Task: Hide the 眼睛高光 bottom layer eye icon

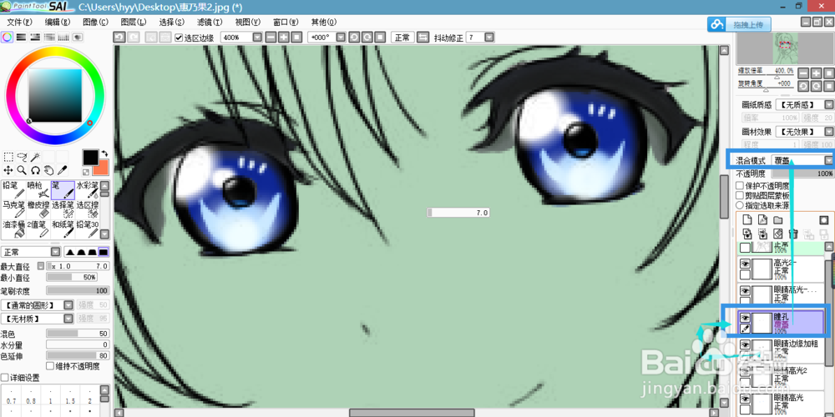Action: pos(745,399)
